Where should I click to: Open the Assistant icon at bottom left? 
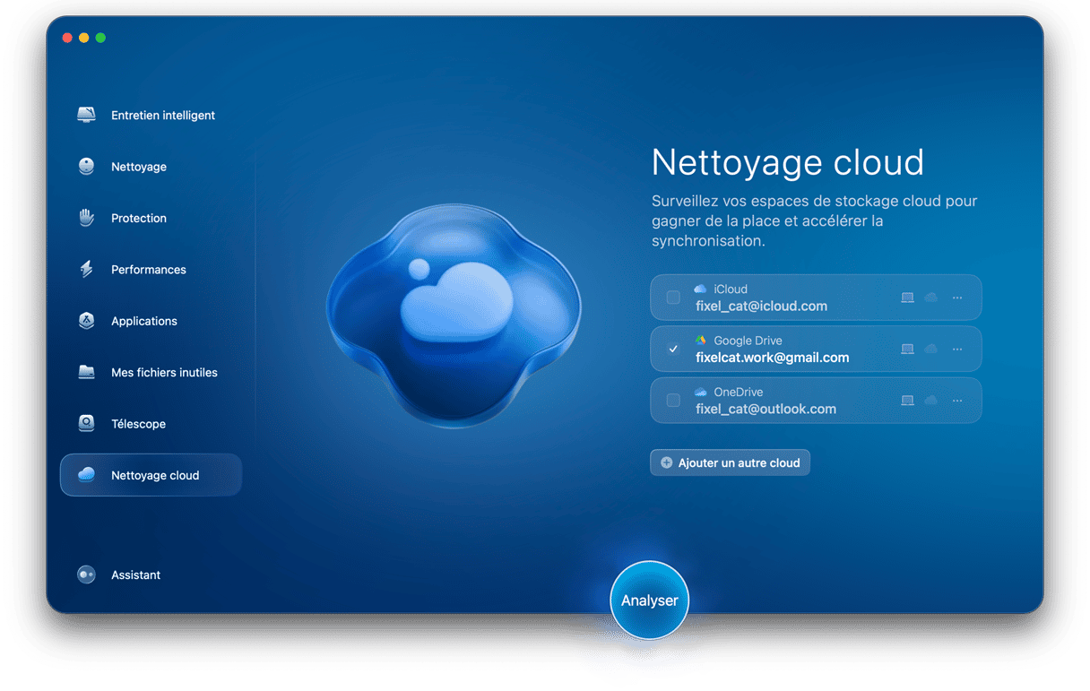pyautogui.click(x=86, y=575)
